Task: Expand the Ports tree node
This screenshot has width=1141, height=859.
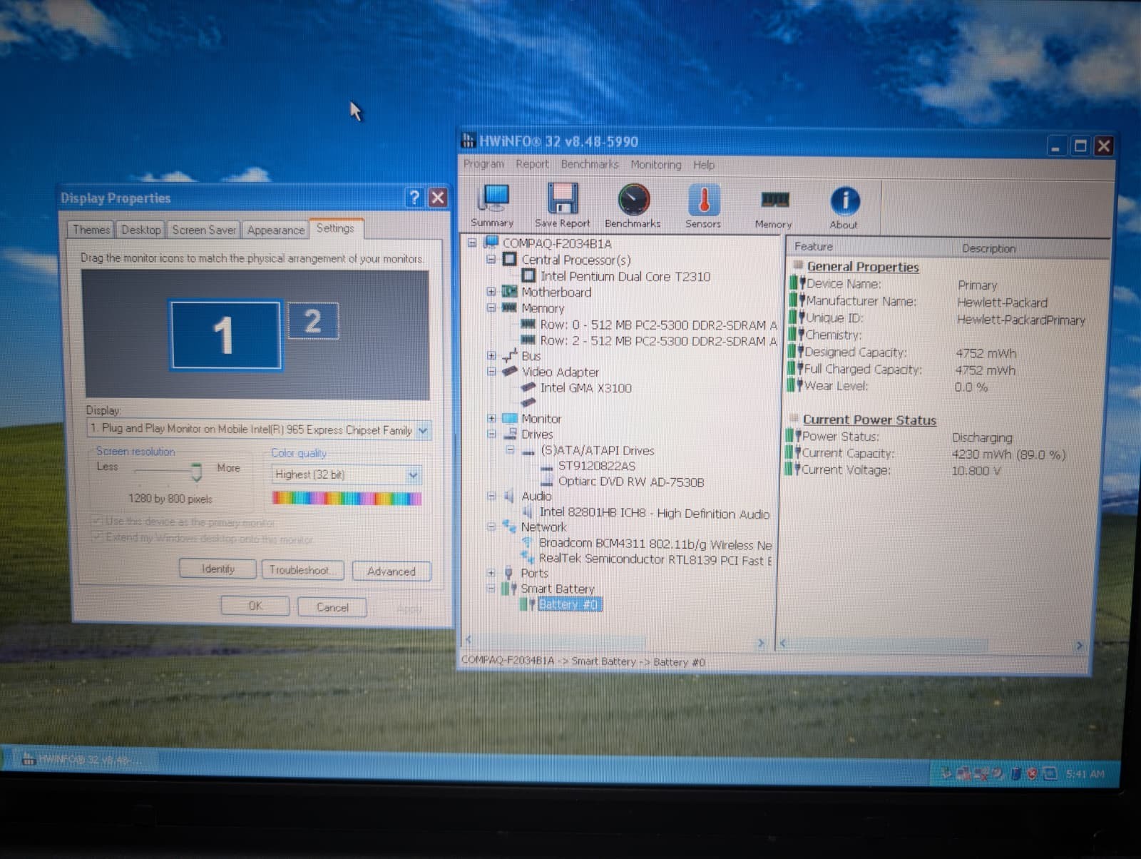Action: click(x=491, y=572)
